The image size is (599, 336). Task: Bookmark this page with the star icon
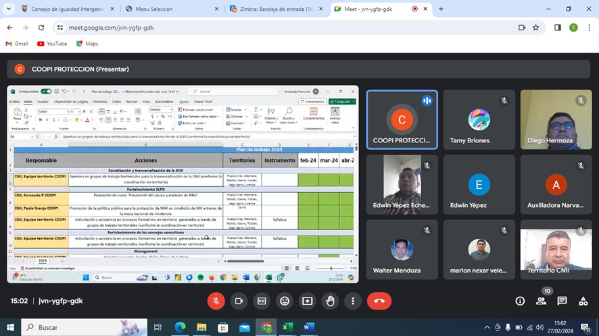tap(536, 28)
